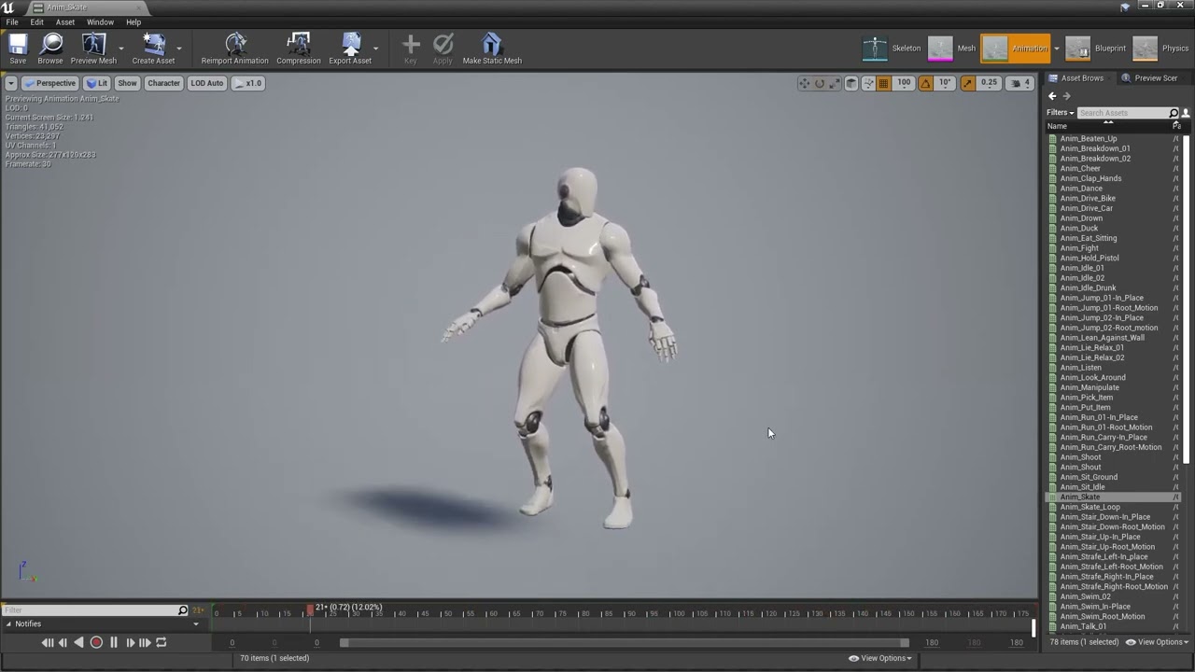This screenshot has width=1195, height=672.
Task: Click the Apply checkmark icon
Action: [x=443, y=44]
